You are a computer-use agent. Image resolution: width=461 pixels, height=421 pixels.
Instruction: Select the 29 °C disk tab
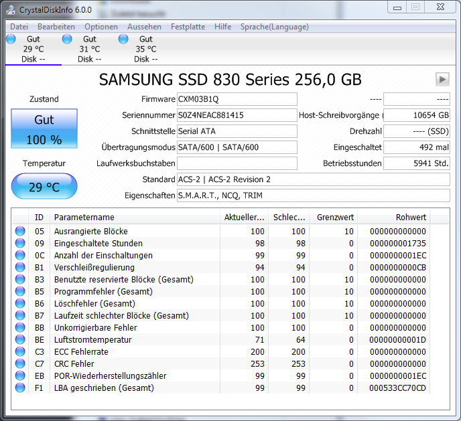pyautogui.click(x=34, y=49)
